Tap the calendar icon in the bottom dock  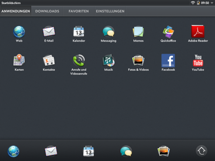point(88,151)
